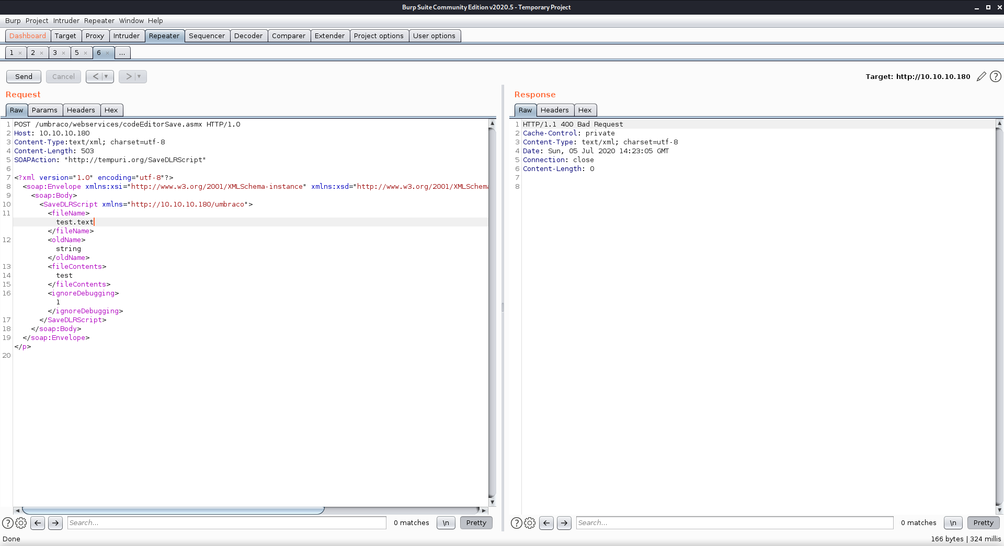The height and width of the screenshot is (546, 1004).
Task: Toggle Pretty formatting in response panel
Action: coord(983,523)
